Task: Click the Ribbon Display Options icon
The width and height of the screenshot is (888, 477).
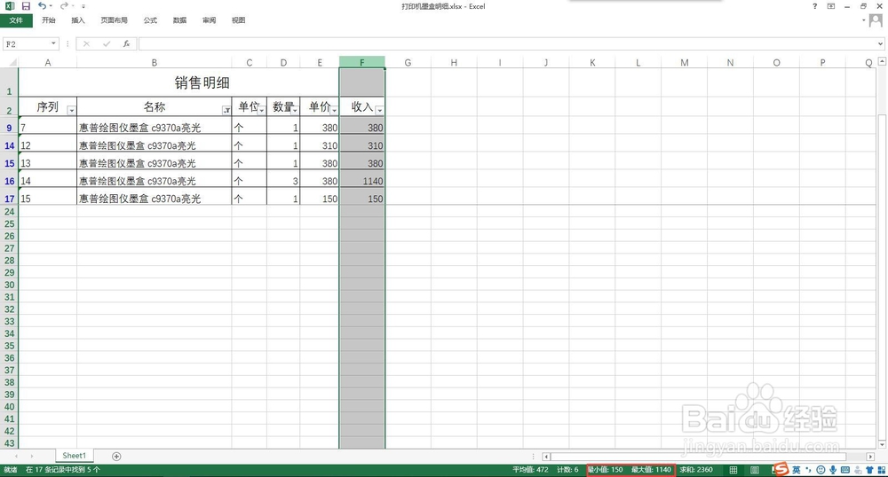Action: coord(831,6)
